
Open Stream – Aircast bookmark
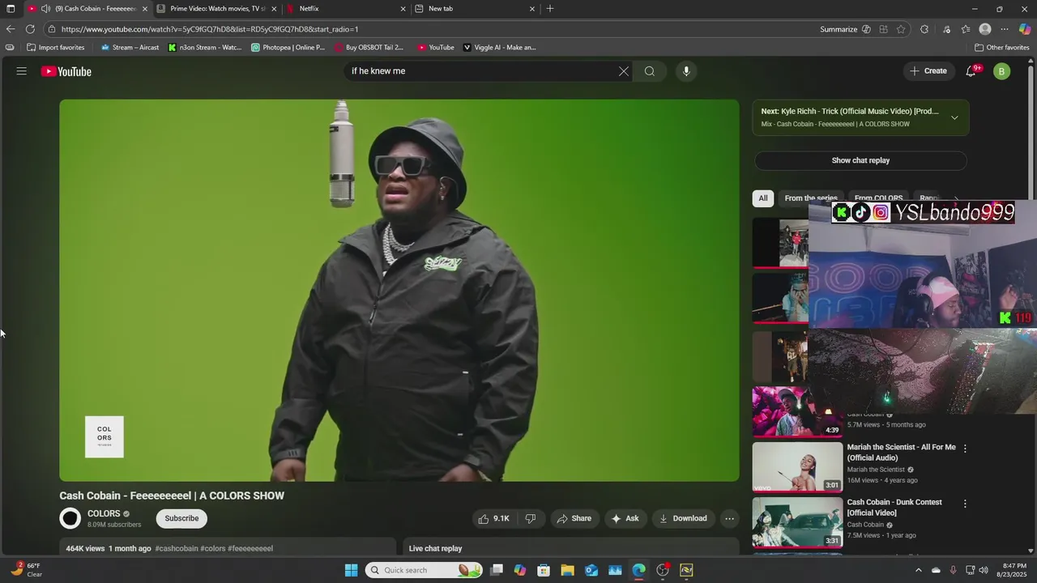click(x=130, y=47)
